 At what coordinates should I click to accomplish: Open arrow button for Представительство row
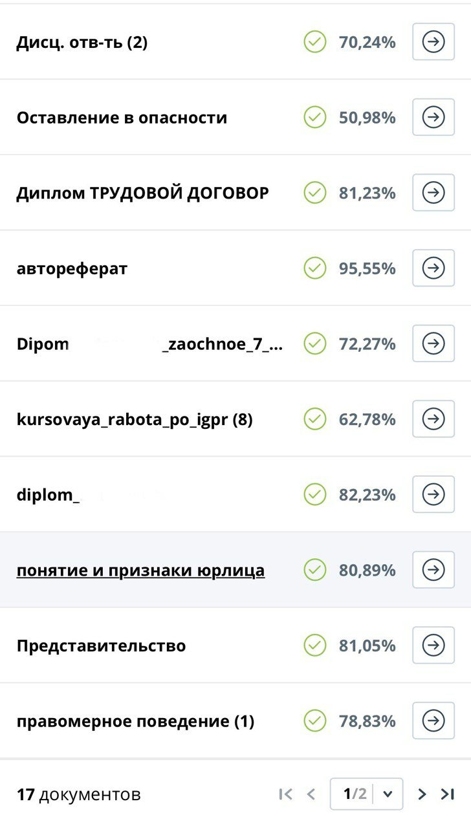point(433,645)
